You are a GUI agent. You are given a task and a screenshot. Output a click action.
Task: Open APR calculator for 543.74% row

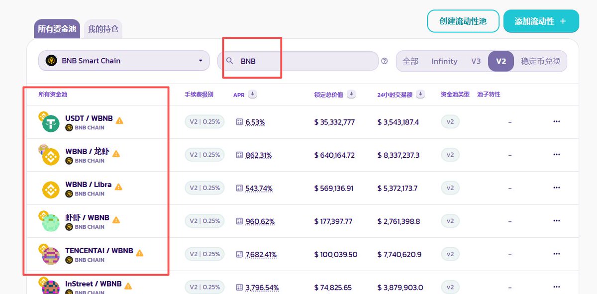pos(239,188)
